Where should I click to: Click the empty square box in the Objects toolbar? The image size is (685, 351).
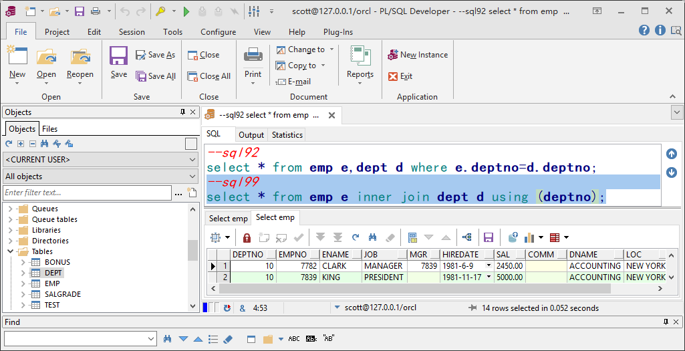191,143
